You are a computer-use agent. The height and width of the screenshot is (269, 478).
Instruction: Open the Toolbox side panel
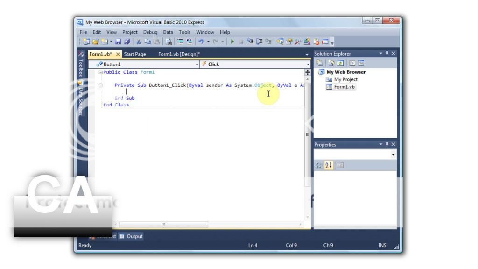pyautogui.click(x=80, y=68)
